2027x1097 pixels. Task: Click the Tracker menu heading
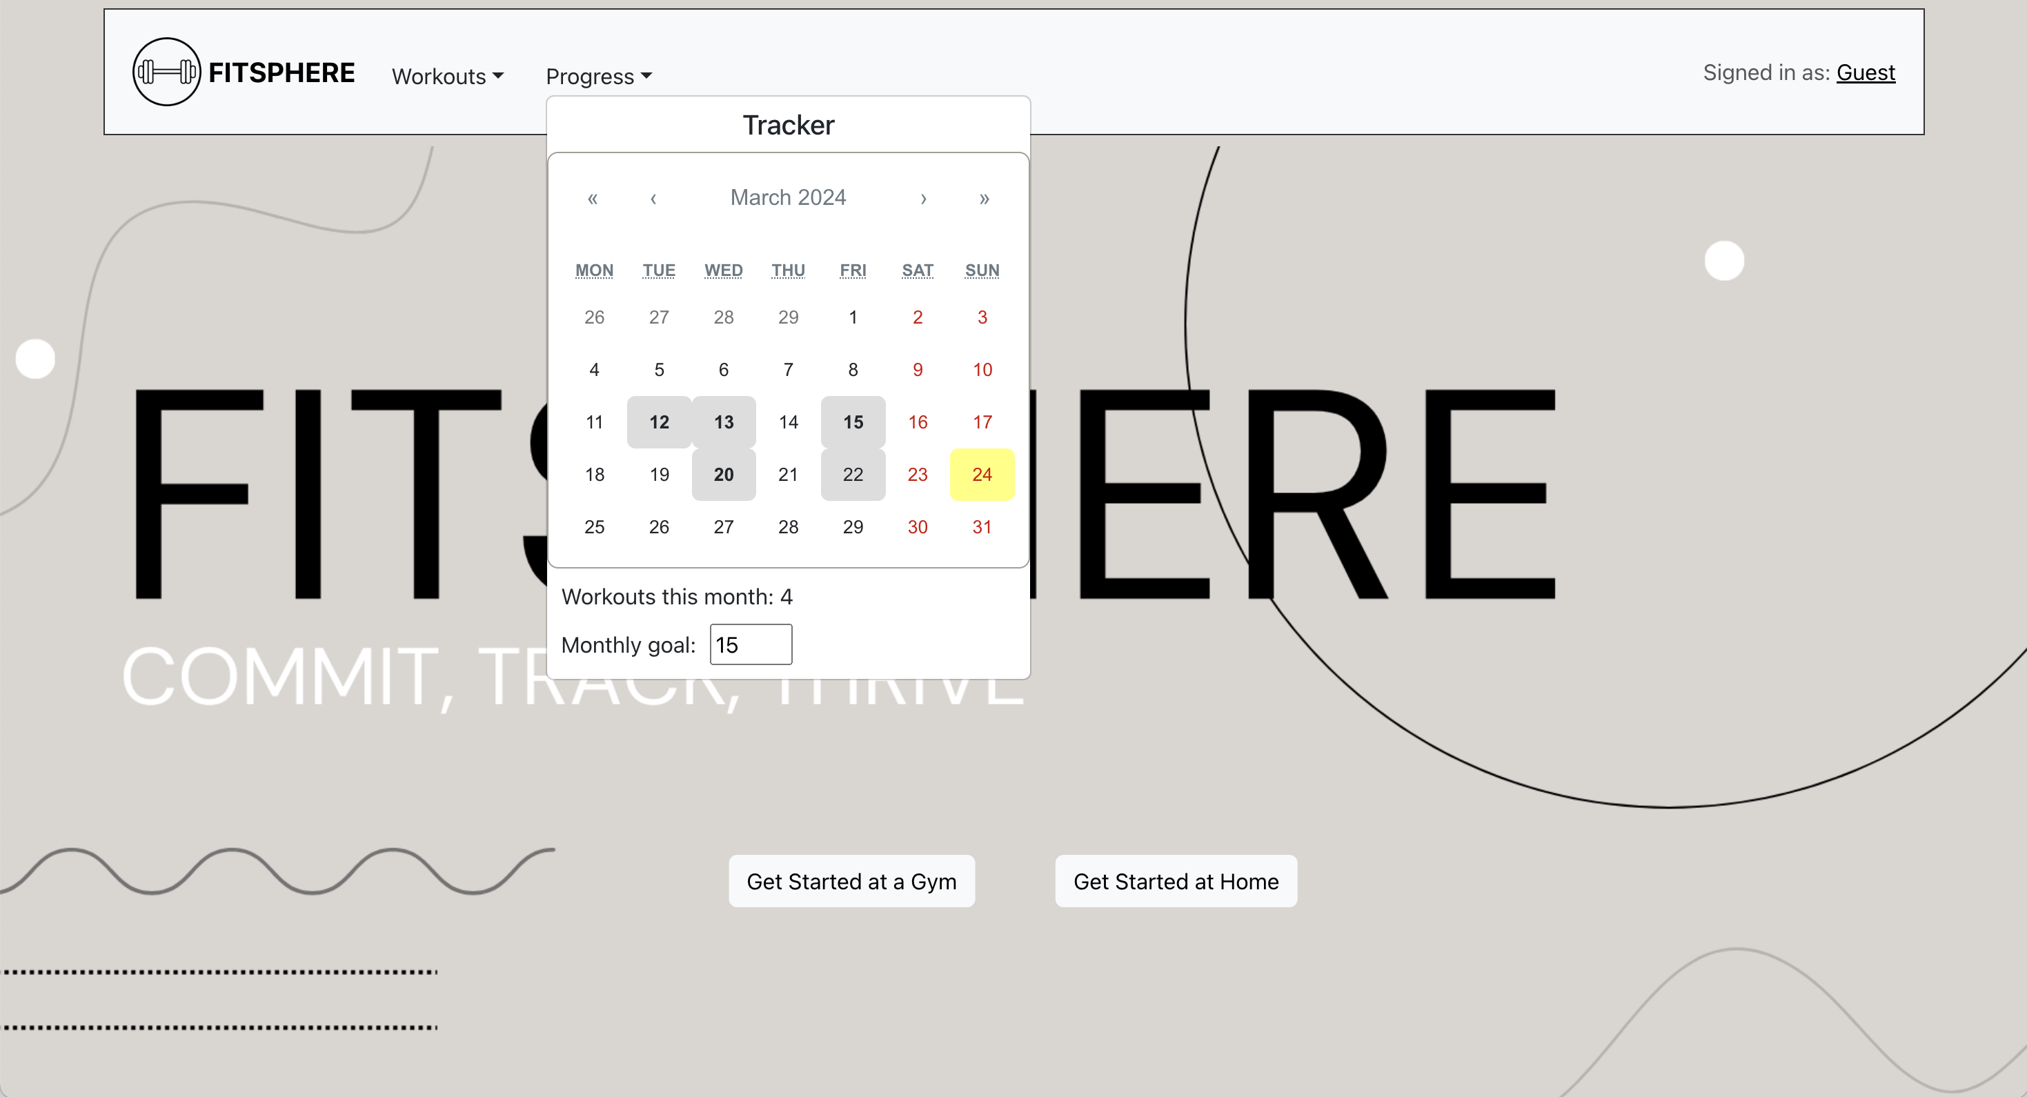788,125
